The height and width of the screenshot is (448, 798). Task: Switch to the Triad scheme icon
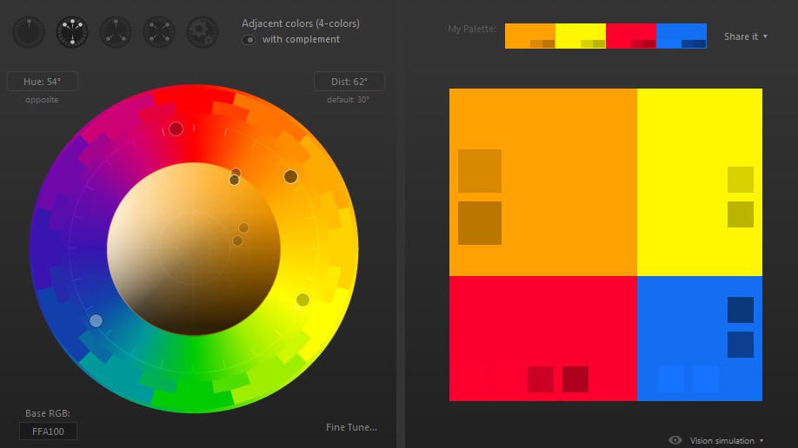[x=116, y=32]
